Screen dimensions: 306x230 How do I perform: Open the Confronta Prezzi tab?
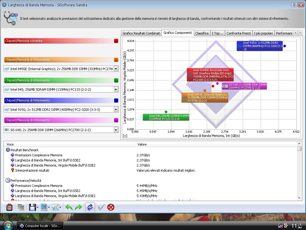pos(238,33)
